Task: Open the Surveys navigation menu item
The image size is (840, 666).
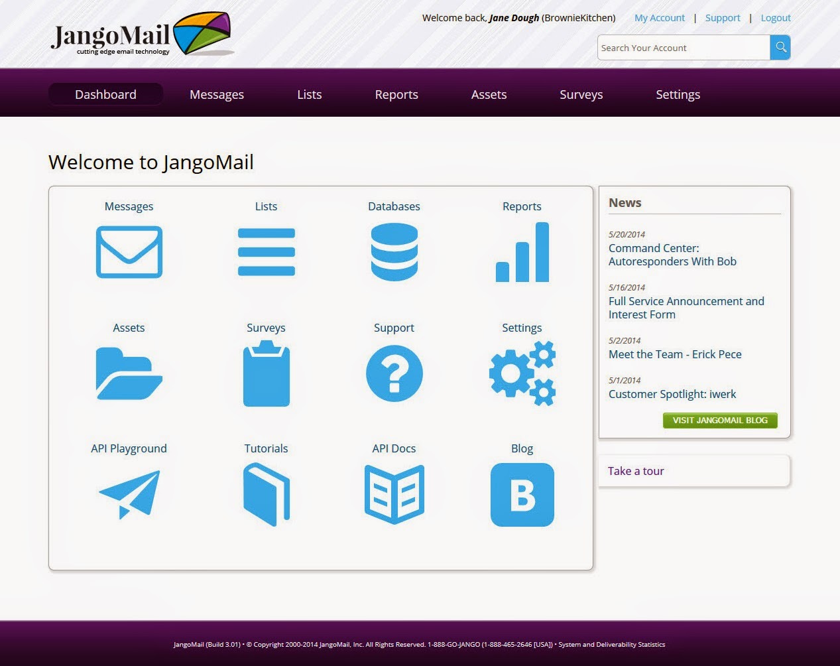Action: coord(581,94)
